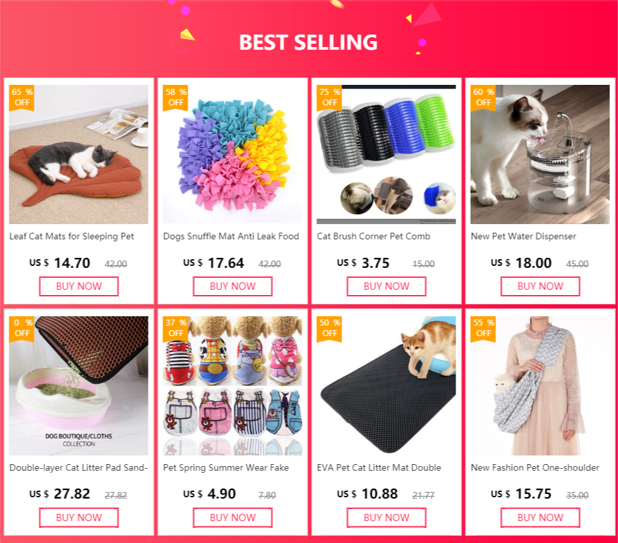Click the 37% OFF badge on Pet Wear
618x543 pixels.
click(176, 328)
